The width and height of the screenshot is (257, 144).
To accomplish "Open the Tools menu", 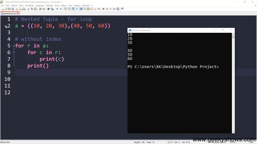I will [x=57, y=6].
